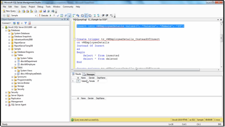Select the Replication folder
The height and width of the screenshot is (127, 225).
tap(16, 99)
